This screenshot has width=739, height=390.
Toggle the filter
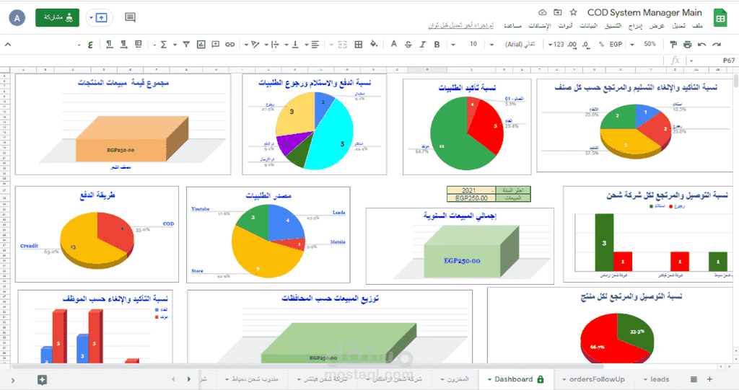click(x=186, y=44)
